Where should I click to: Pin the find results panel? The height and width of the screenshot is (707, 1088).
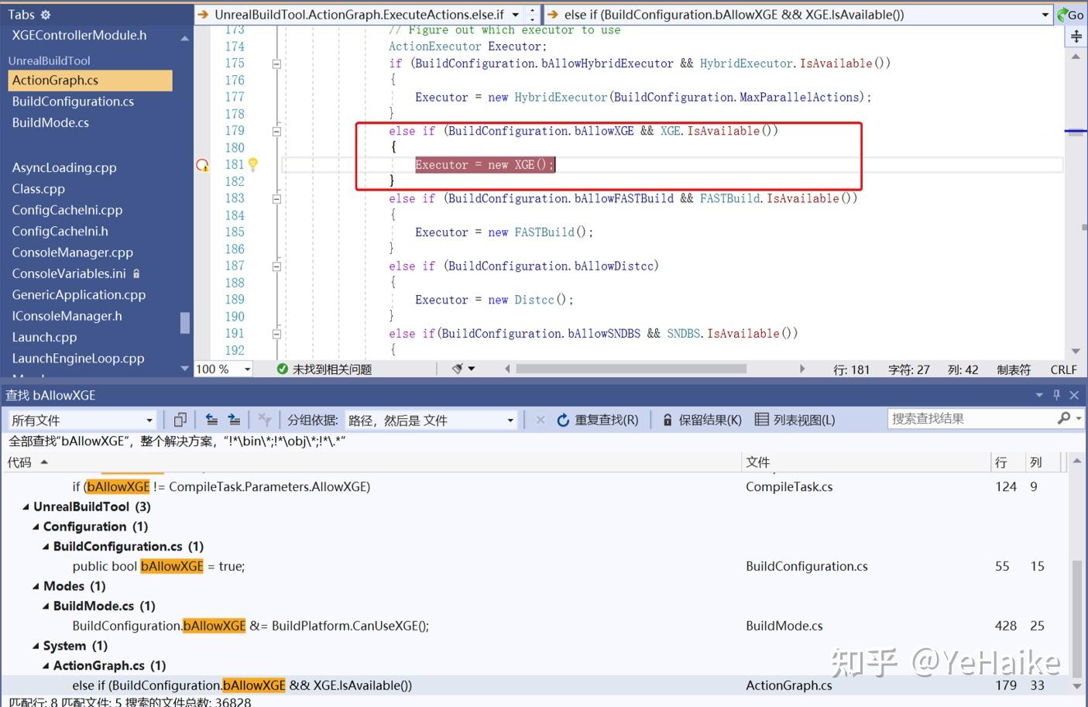click(1056, 395)
